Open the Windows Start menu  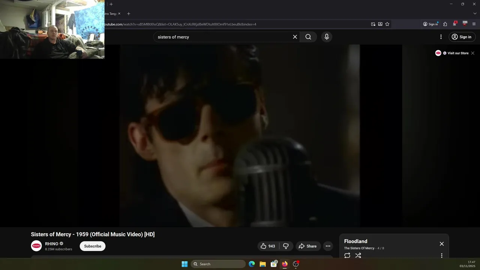tap(184, 264)
